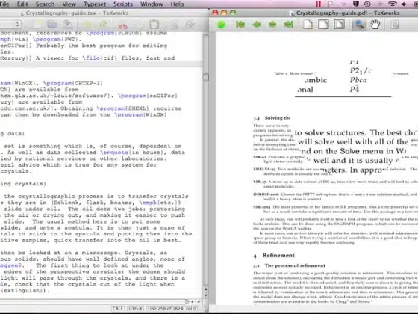
Task: Click the editor vertical scrollbar thumb
Action: 206,77
